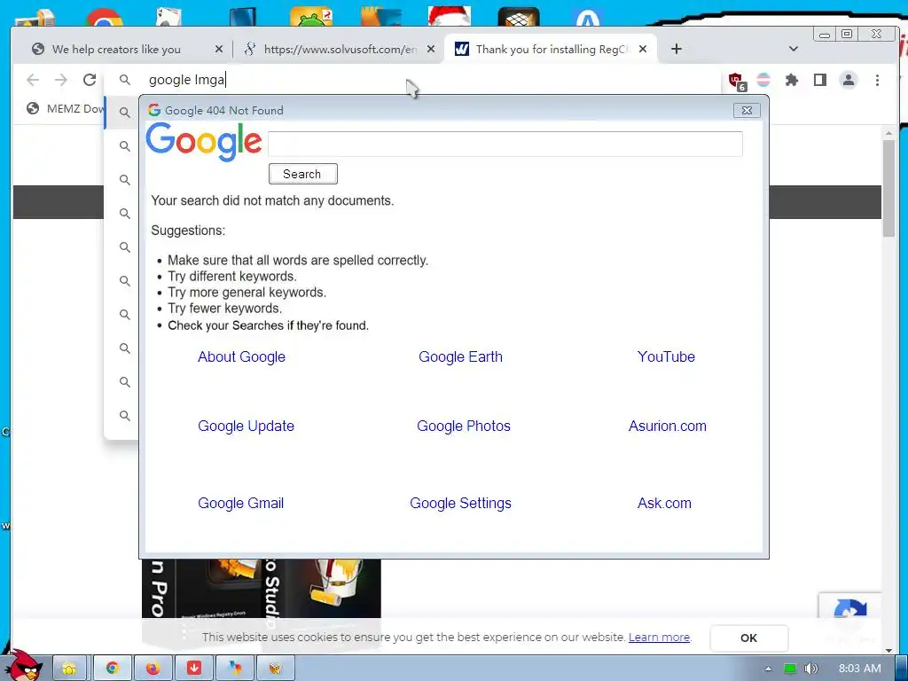Open the volume speaker tray icon

pos(810,669)
